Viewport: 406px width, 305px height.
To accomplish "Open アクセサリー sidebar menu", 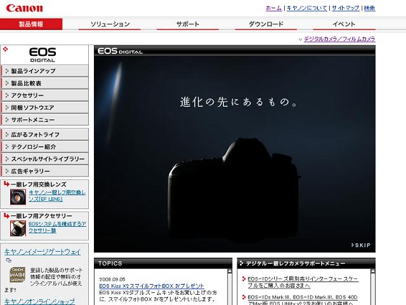I will 44,95.
